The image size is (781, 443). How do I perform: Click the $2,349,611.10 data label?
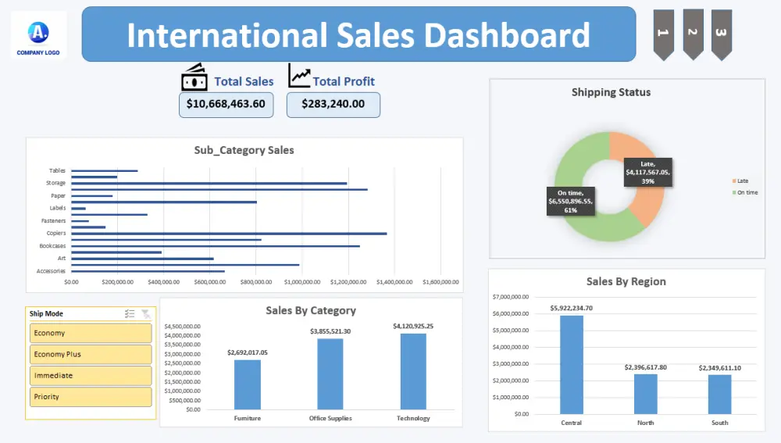pos(720,368)
